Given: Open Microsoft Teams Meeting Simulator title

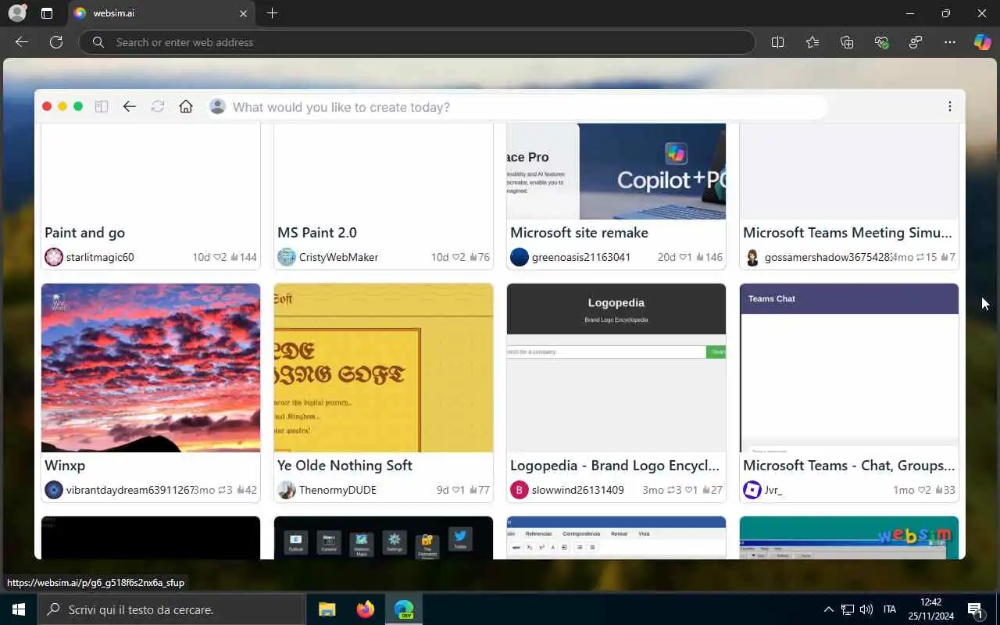Looking at the screenshot, I should [848, 233].
